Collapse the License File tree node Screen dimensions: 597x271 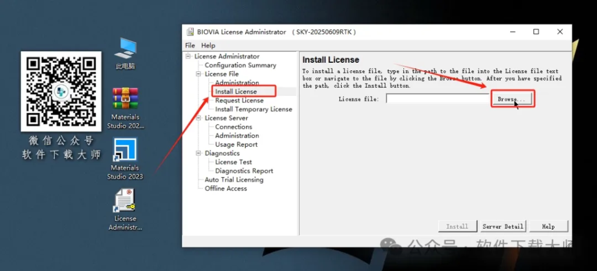199,74
